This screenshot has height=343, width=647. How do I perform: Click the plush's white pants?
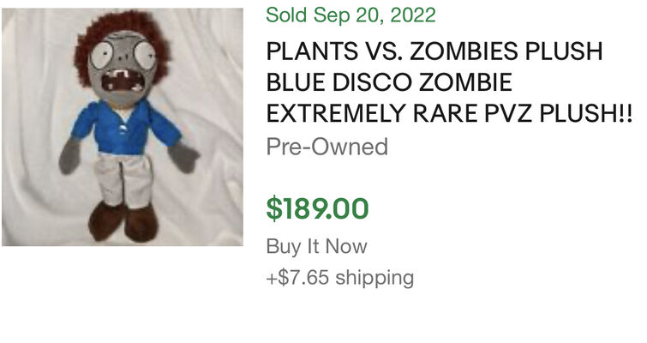tap(125, 180)
